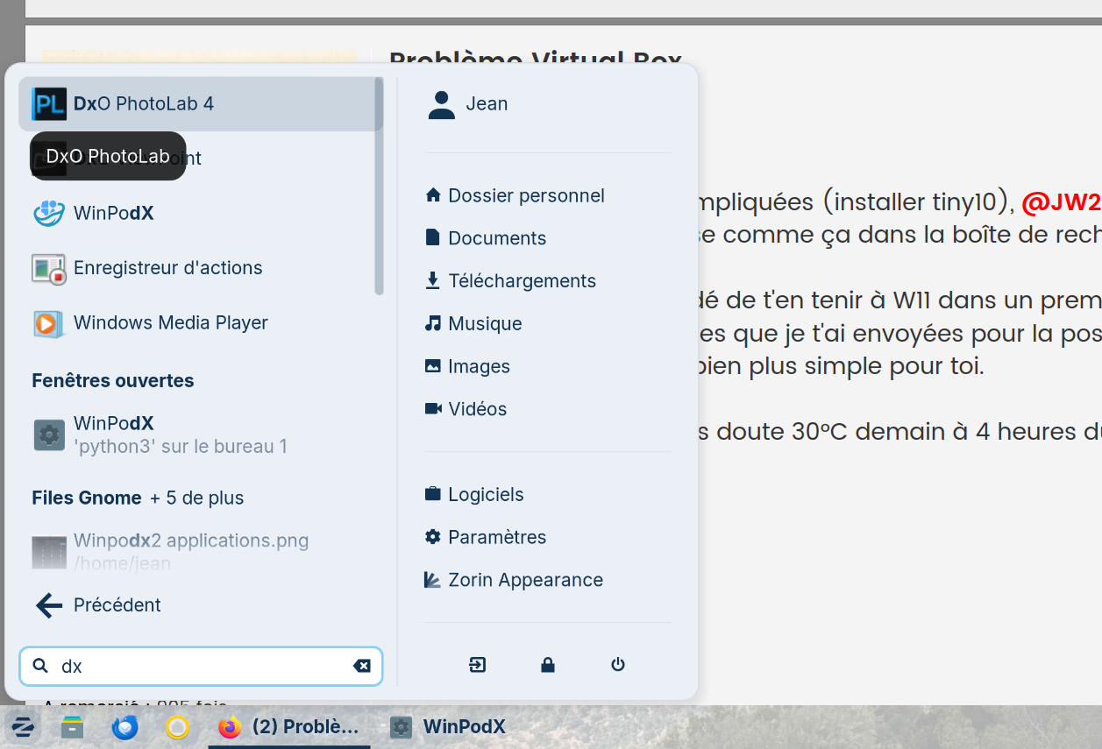Show the 5 more Files Gnome results
Viewport: 1102px width, 749px height.
click(x=196, y=498)
